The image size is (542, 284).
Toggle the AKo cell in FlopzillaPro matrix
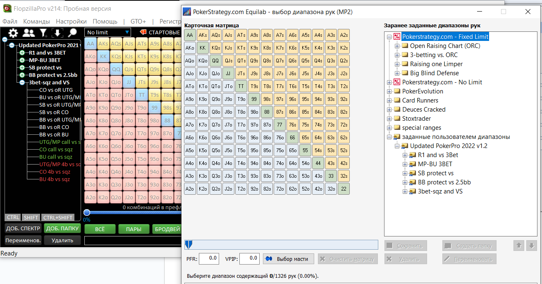coord(90,56)
